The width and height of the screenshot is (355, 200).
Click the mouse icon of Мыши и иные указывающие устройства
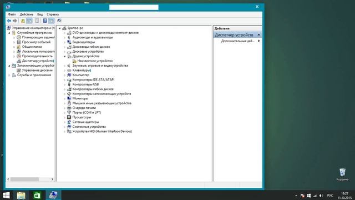tap(69, 103)
